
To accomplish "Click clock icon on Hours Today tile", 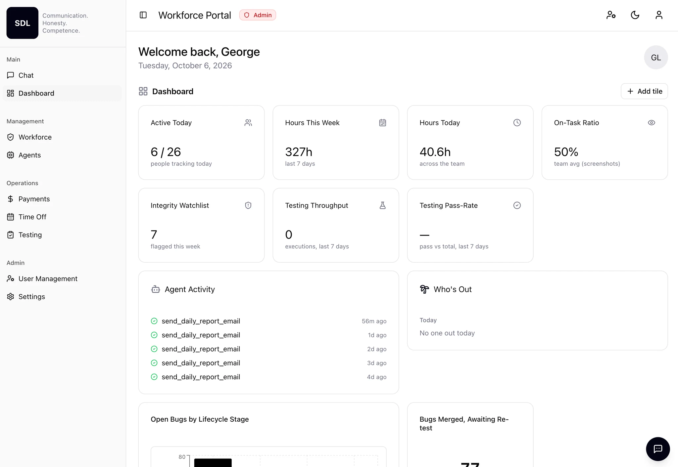I will [517, 123].
